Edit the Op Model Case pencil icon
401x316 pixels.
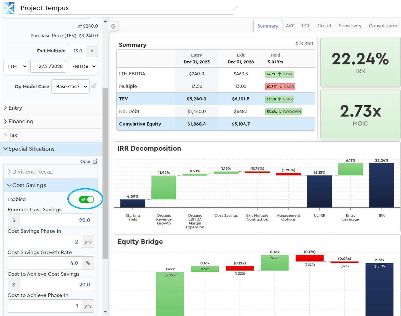(94, 85)
